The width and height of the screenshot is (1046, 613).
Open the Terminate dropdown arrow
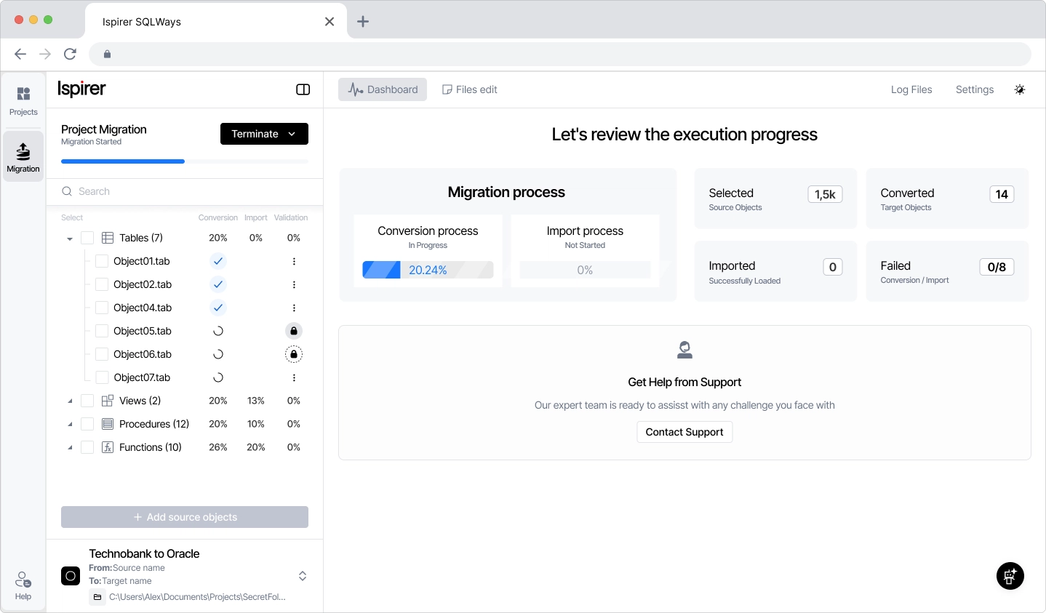[x=292, y=134]
